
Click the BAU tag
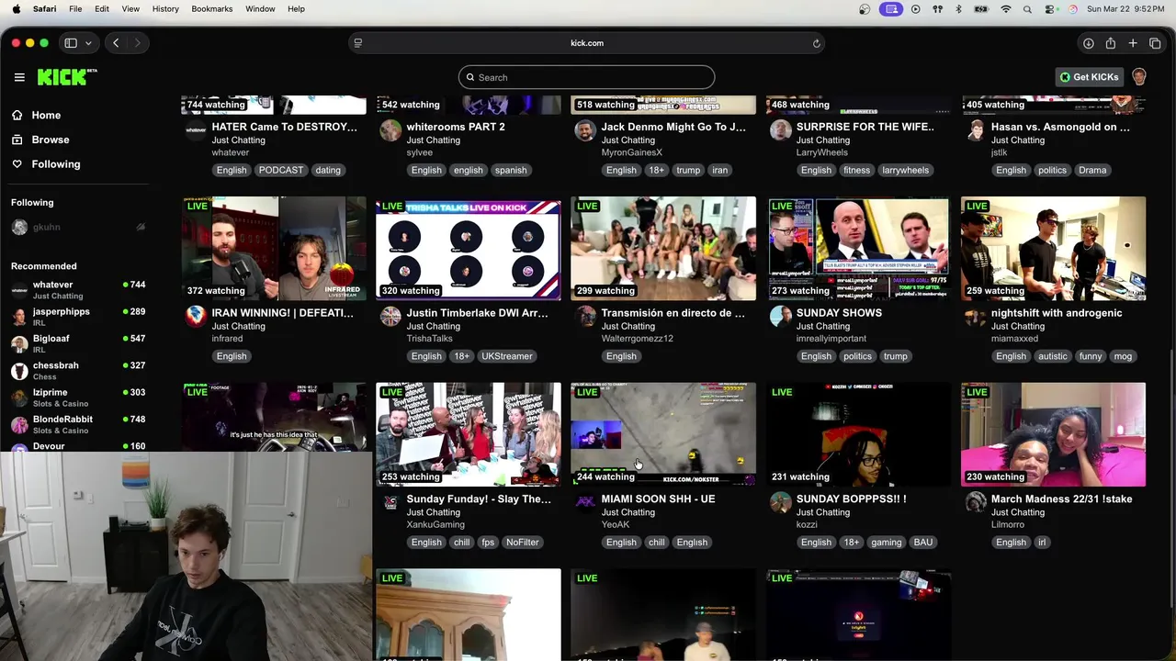pyautogui.click(x=922, y=543)
